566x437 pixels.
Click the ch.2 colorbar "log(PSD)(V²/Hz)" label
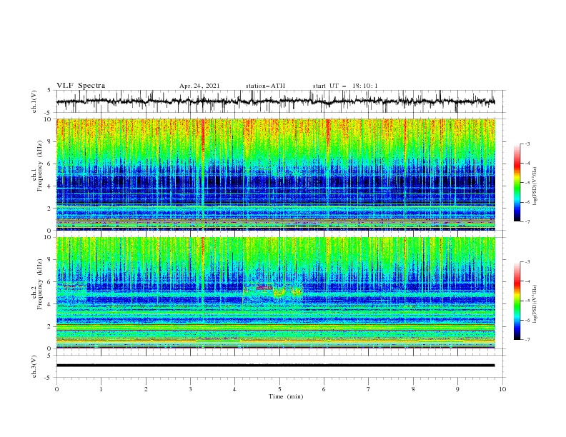point(536,304)
